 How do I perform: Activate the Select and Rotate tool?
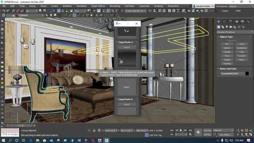pyautogui.click(x=63, y=11)
